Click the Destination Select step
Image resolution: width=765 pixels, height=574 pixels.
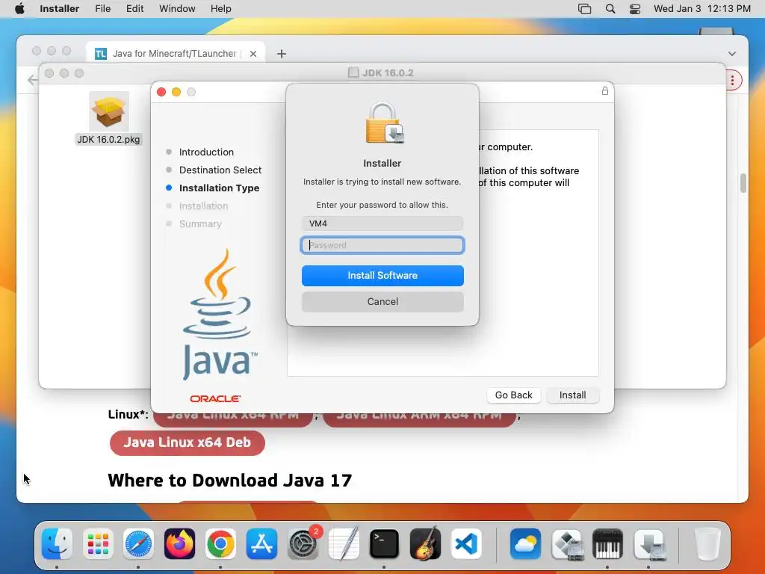220,170
